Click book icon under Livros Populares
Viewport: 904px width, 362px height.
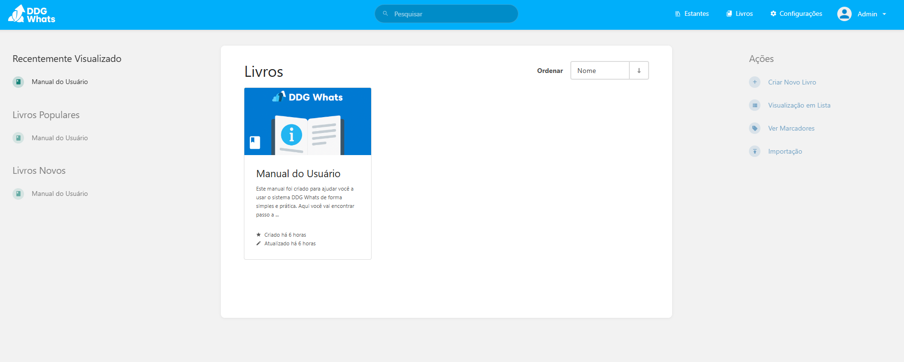point(18,138)
